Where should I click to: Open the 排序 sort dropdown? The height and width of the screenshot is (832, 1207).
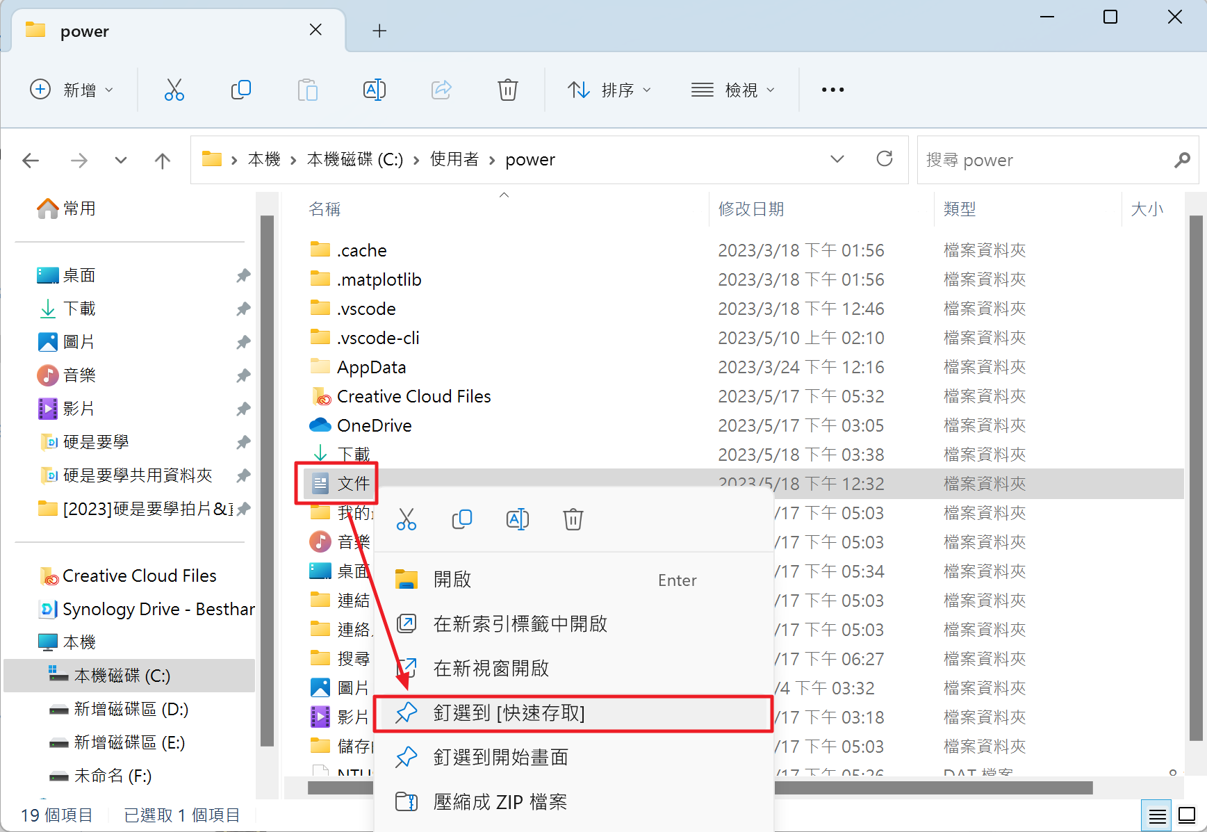click(x=609, y=90)
